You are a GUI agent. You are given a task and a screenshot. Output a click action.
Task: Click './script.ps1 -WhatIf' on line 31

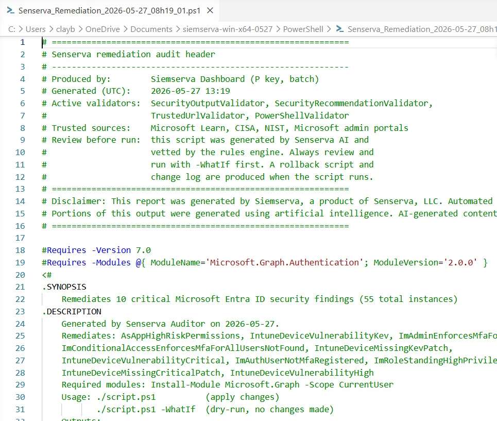point(146,409)
